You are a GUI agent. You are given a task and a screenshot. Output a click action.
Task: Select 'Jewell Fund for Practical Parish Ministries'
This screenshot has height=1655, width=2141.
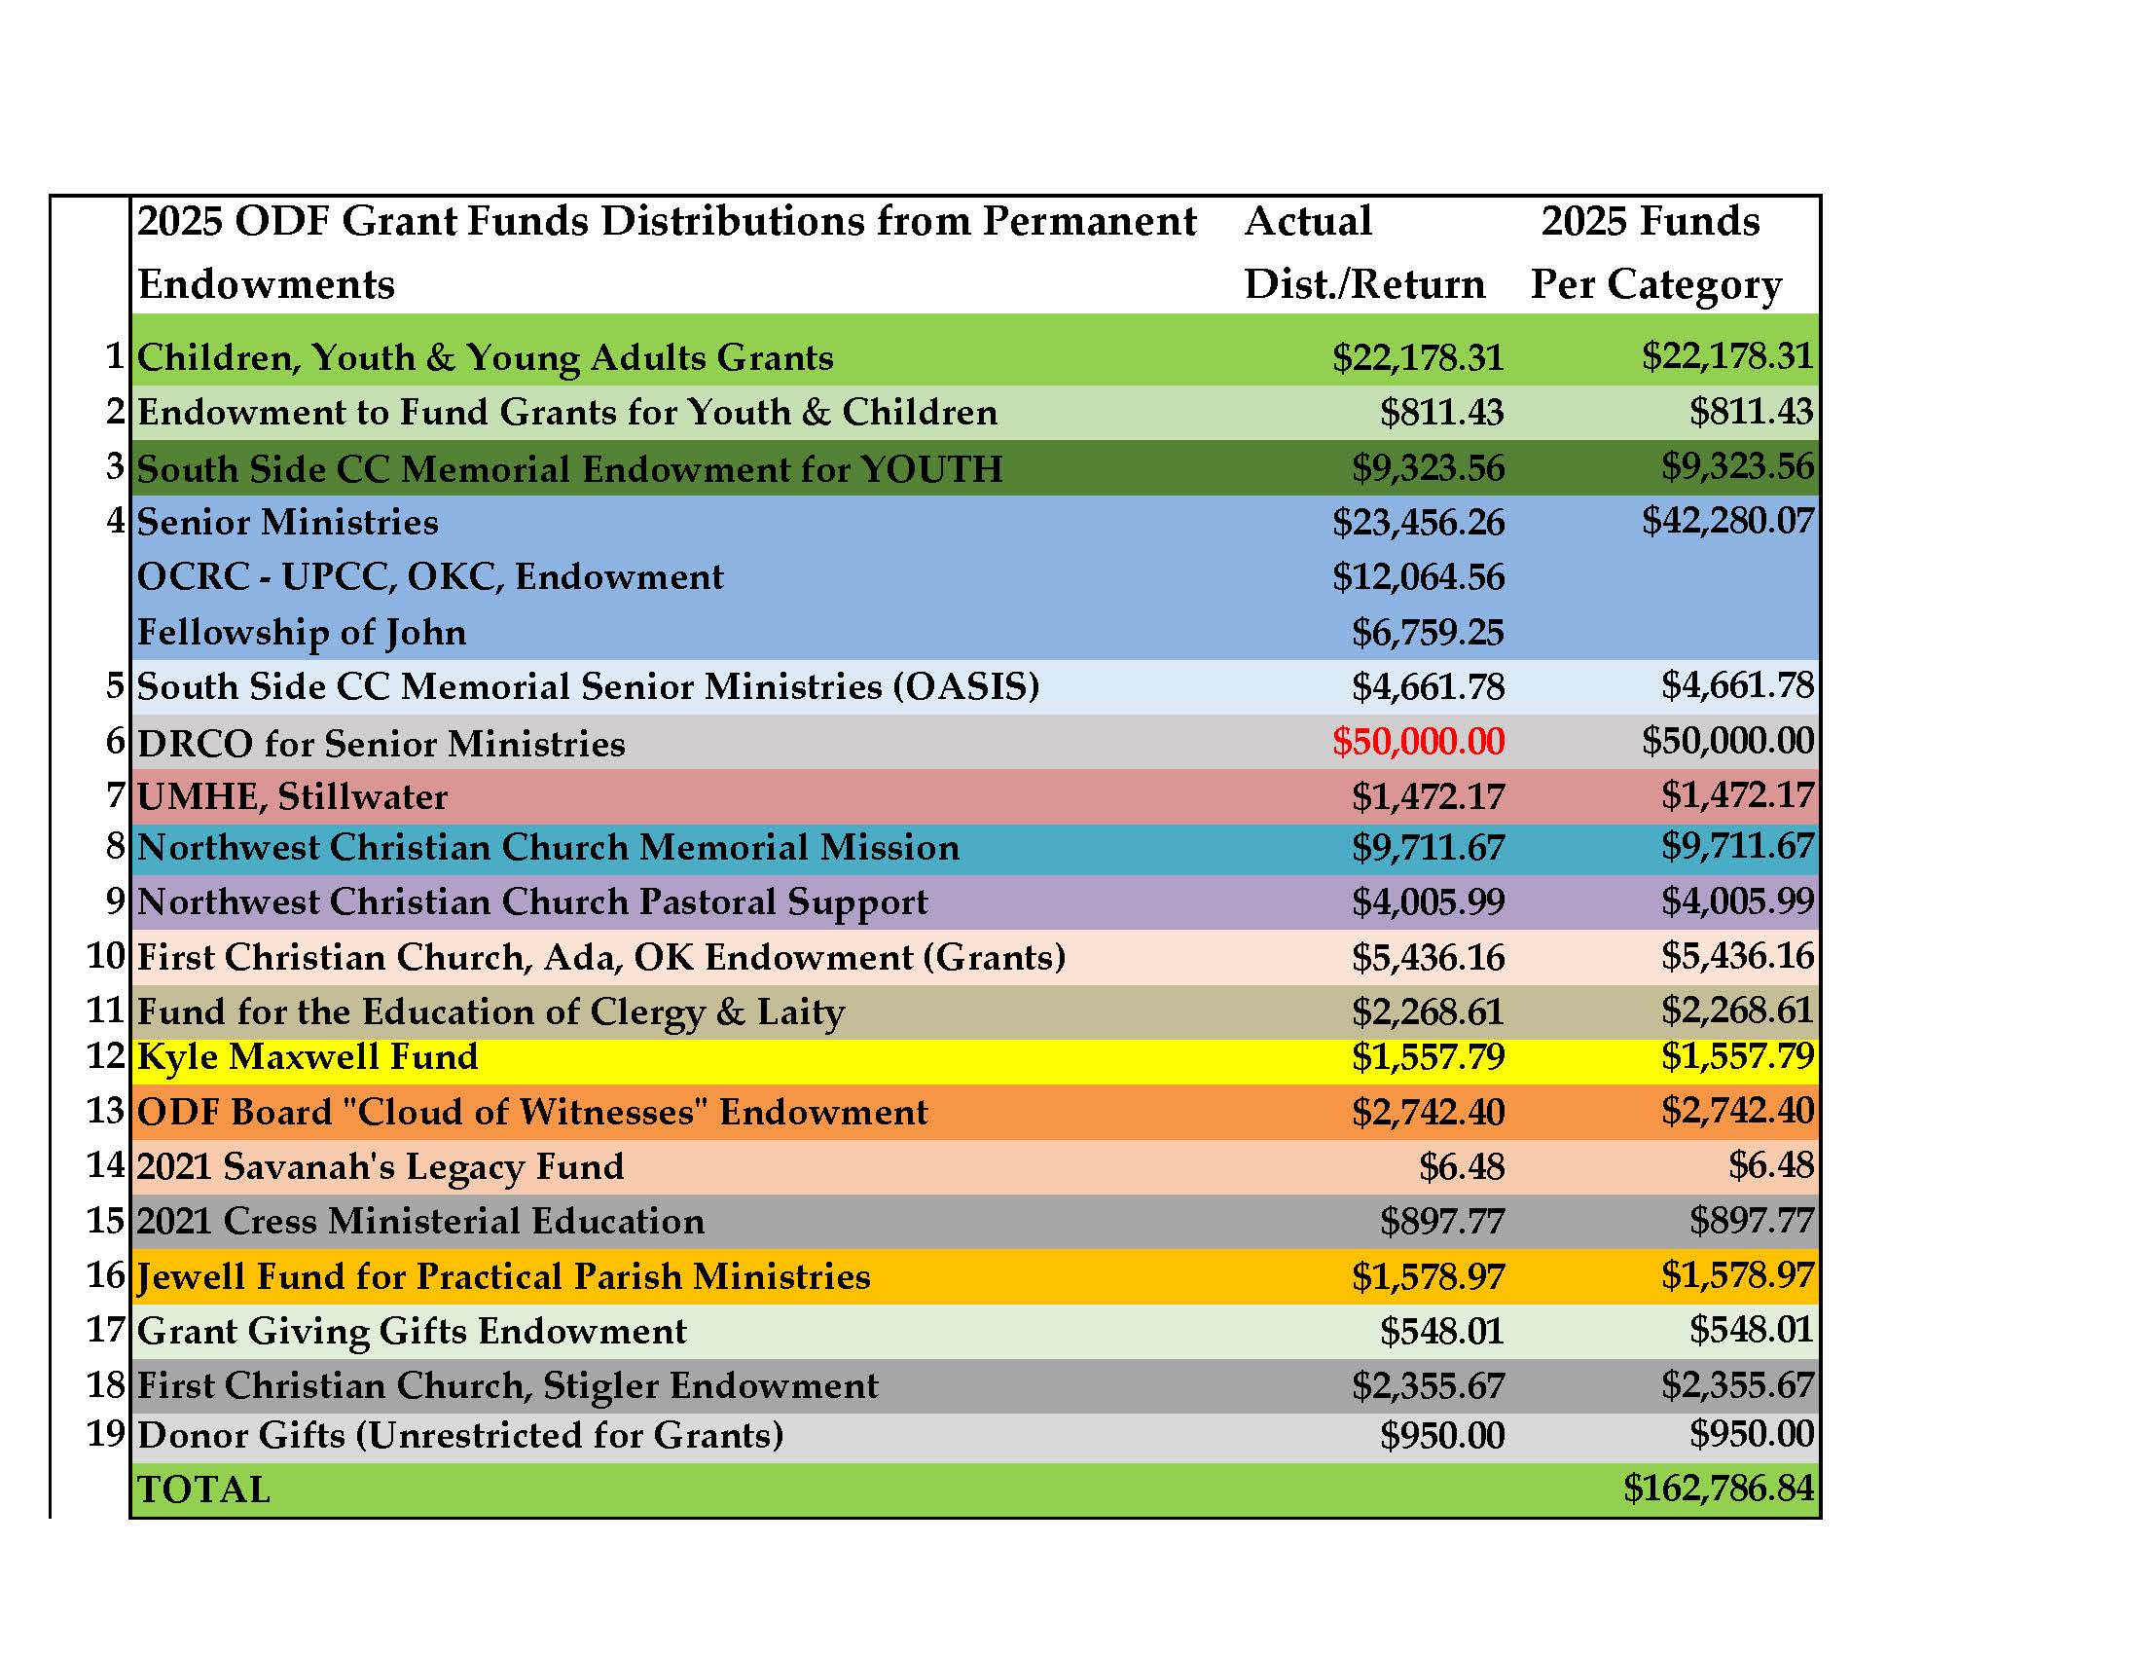coord(503,1276)
